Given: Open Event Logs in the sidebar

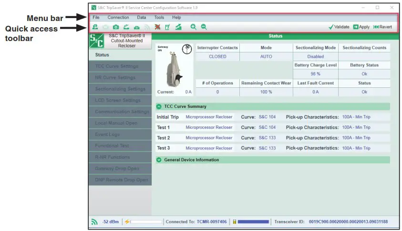Looking at the screenshot, I should 120,134.
